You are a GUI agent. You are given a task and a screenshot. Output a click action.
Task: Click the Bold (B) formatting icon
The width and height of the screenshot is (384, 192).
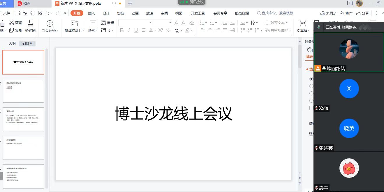[122, 30]
